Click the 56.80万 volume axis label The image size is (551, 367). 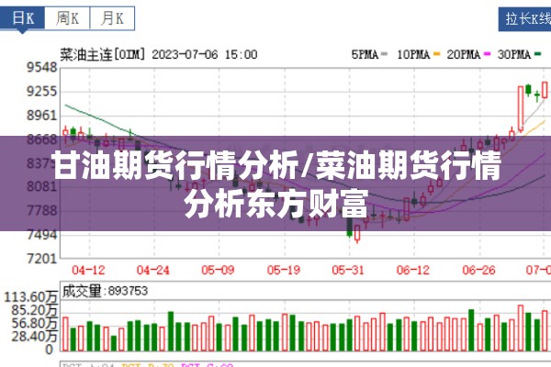tap(34, 324)
